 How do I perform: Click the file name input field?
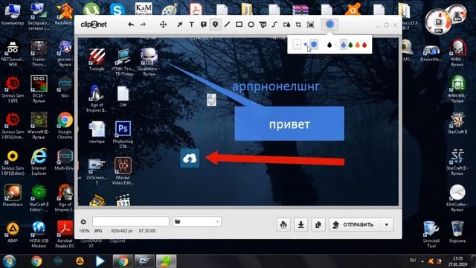pyautogui.click(x=131, y=222)
